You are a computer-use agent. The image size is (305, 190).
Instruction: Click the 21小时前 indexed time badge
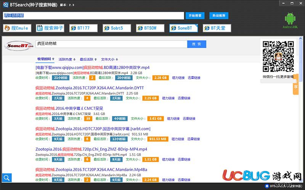click(x=61, y=78)
